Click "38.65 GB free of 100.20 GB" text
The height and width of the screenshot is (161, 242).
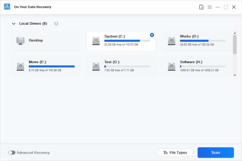coord(197,44)
